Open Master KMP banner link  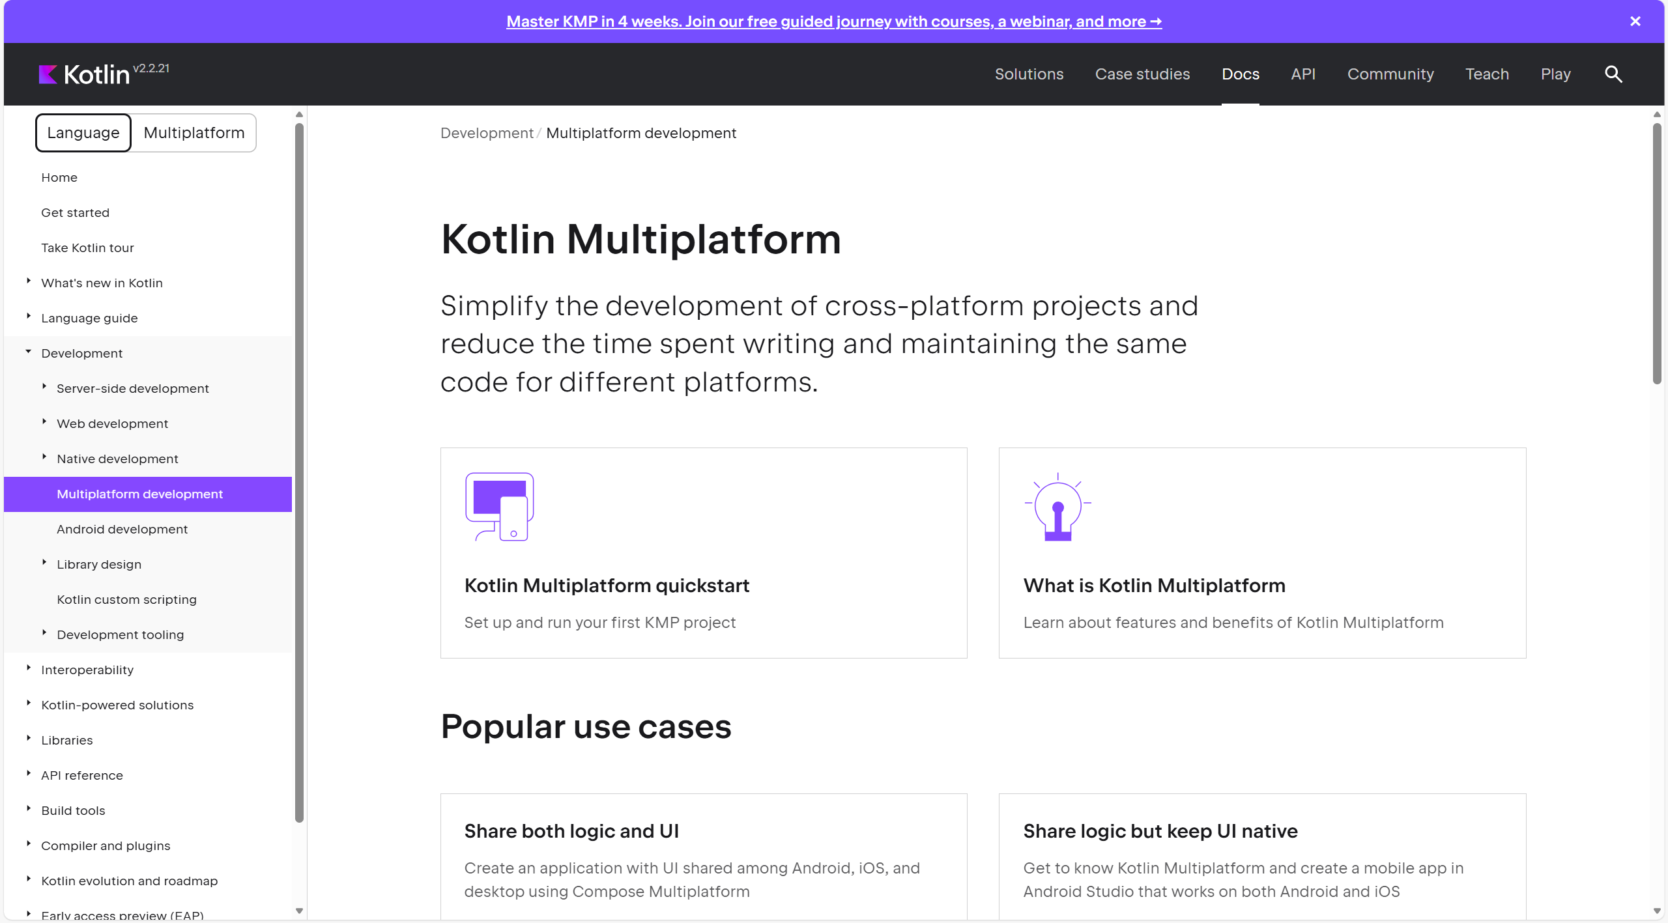click(833, 21)
